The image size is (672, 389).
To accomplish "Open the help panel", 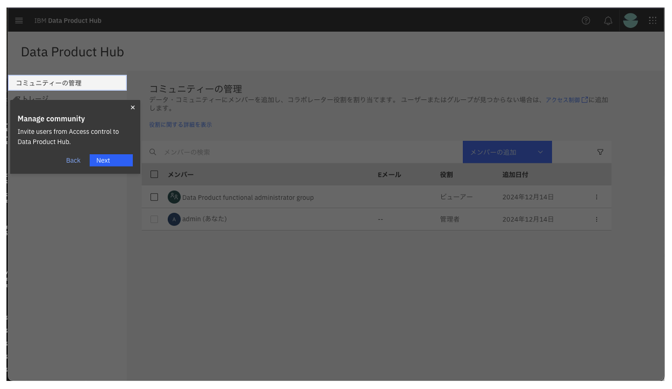I will [585, 20].
